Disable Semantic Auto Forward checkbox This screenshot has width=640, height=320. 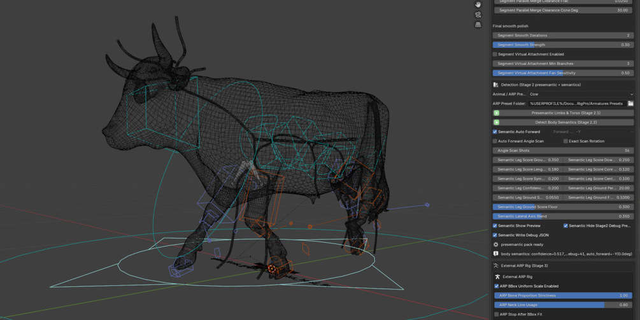coord(495,132)
